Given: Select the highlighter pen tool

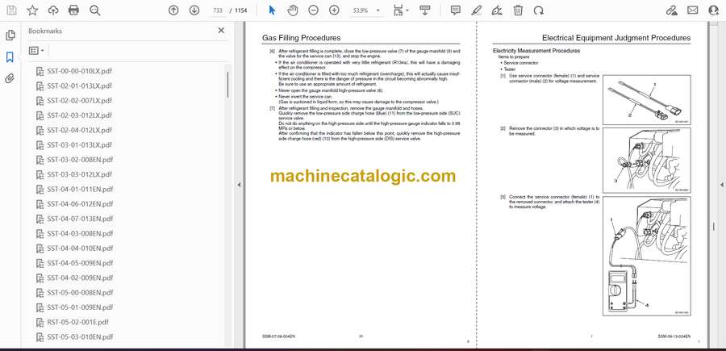Looking at the screenshot, I should pos(476,10).
